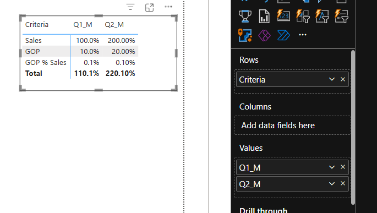
Task: Click the Total row label
Action: [34, 73]
